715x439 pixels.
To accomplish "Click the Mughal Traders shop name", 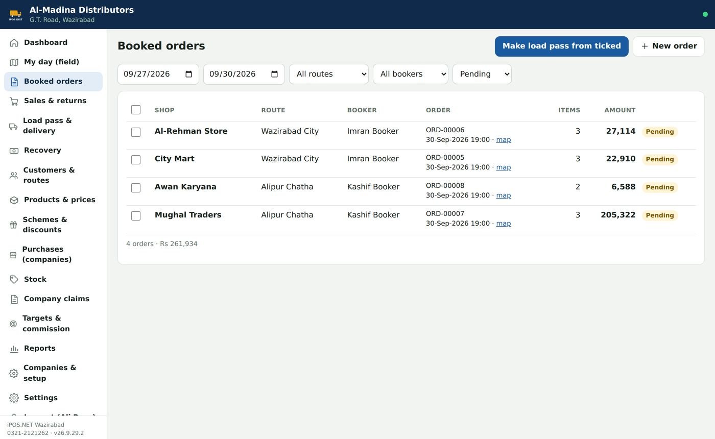I will tap(188, 215).
